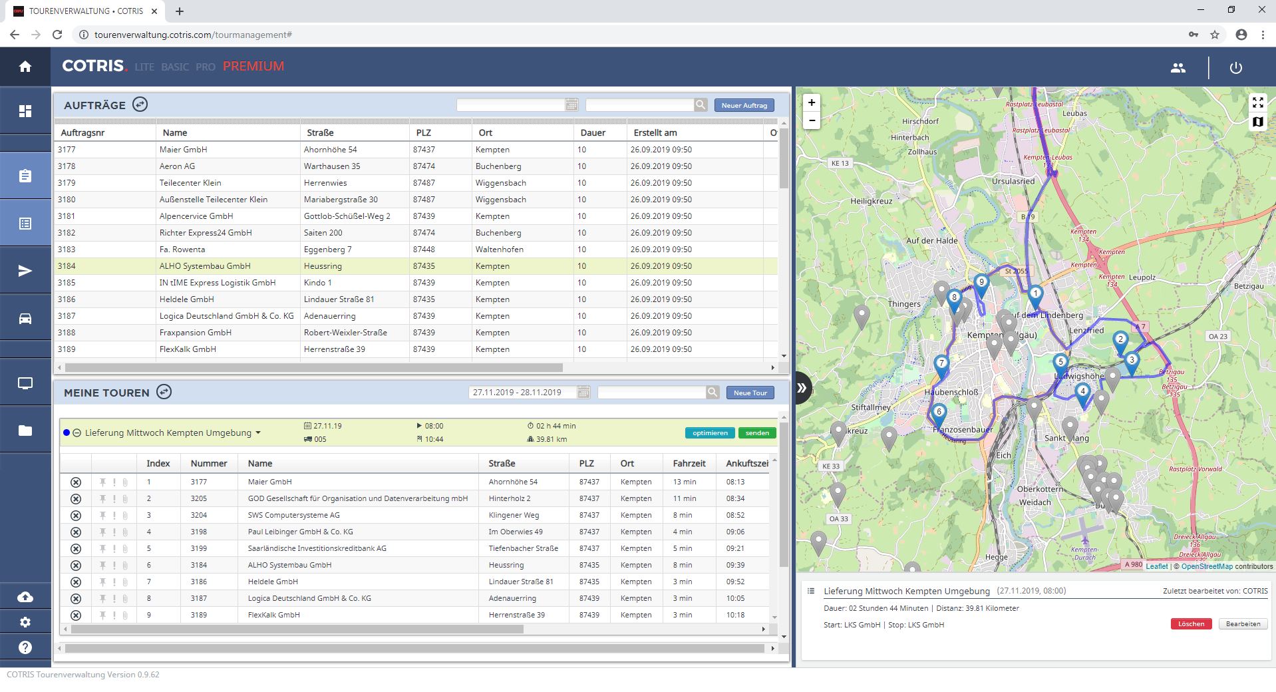
Task: Click the users icon in header
Action: pos(1178,67)
